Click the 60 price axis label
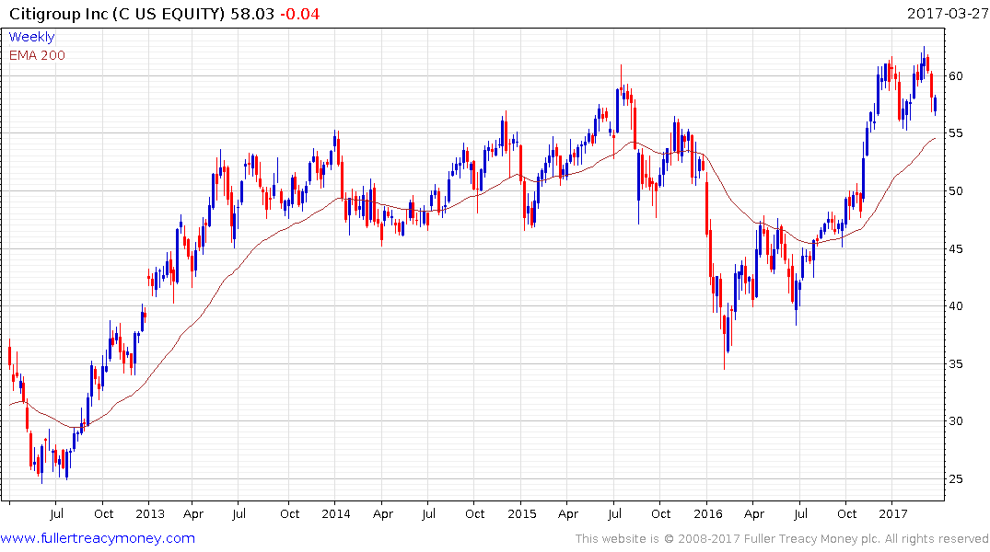The width and height of the screenshot is (990, 552). point(956,75)
